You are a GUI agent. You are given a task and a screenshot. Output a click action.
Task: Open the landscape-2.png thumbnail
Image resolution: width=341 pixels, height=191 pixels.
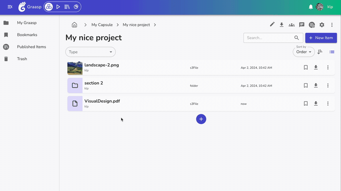[75, 68]
